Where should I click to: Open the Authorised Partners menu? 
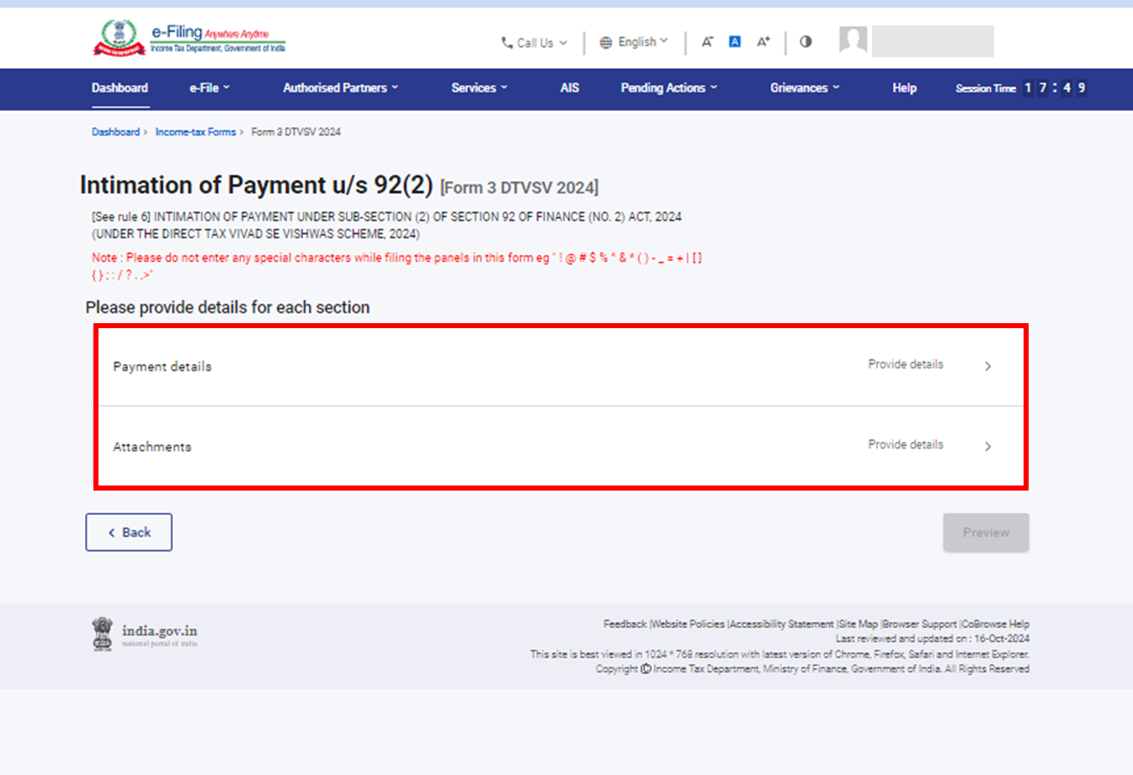(x=340, y=88)
